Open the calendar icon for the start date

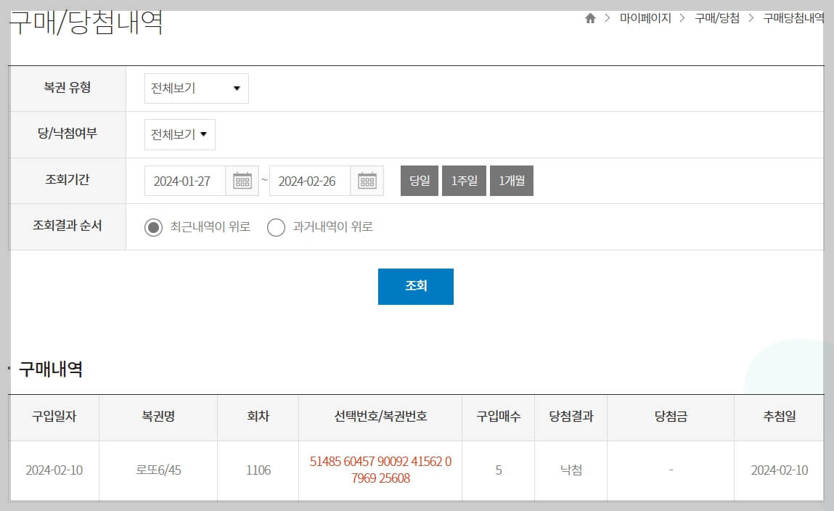(242, 180)
